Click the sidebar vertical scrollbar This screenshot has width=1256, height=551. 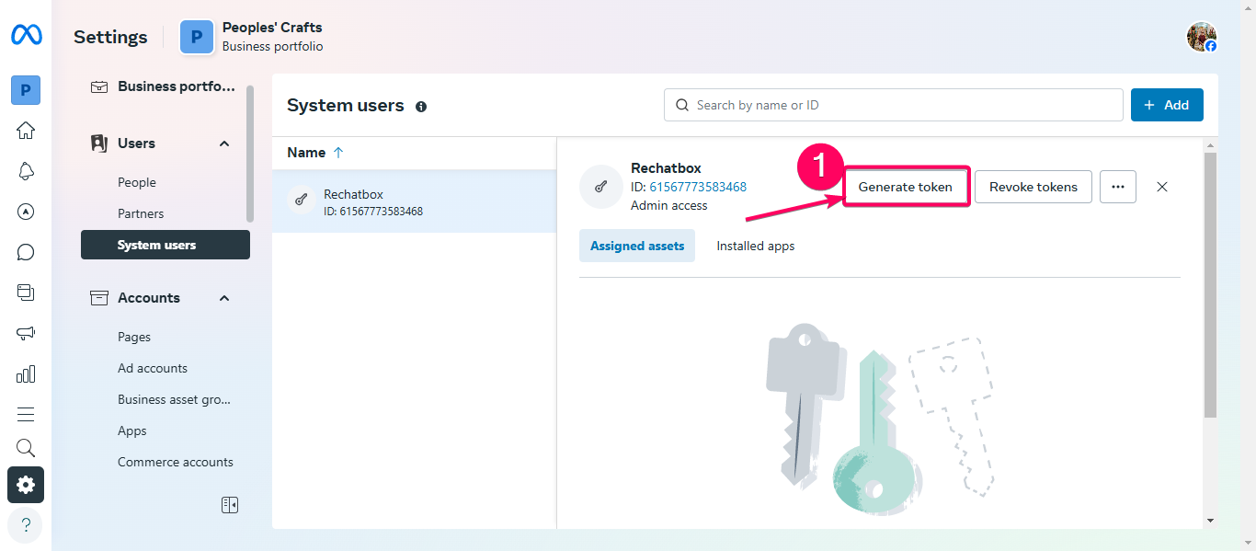(x=250, y=154)
